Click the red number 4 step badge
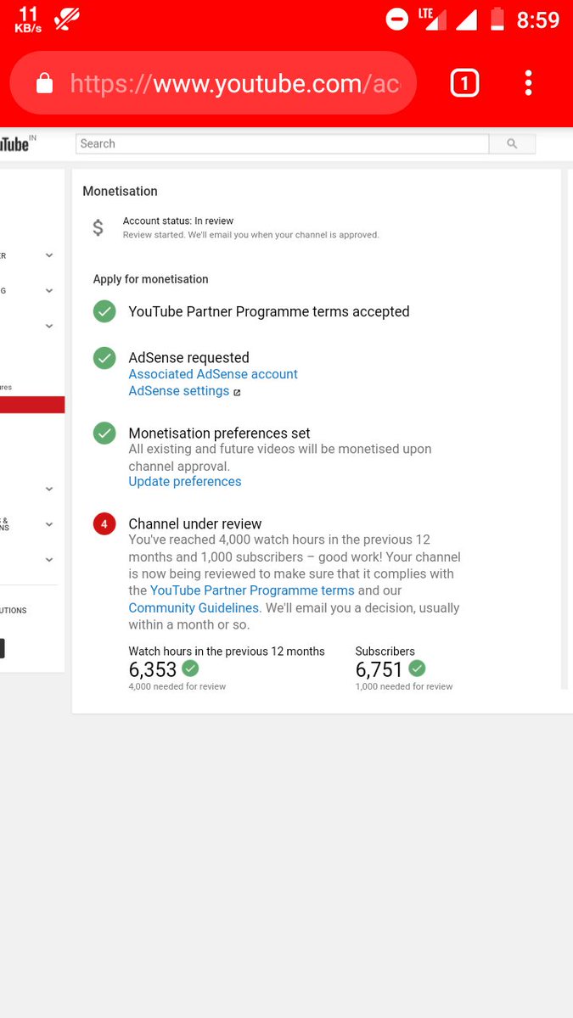Screen dimensions: 573x1018 (104, 524)
